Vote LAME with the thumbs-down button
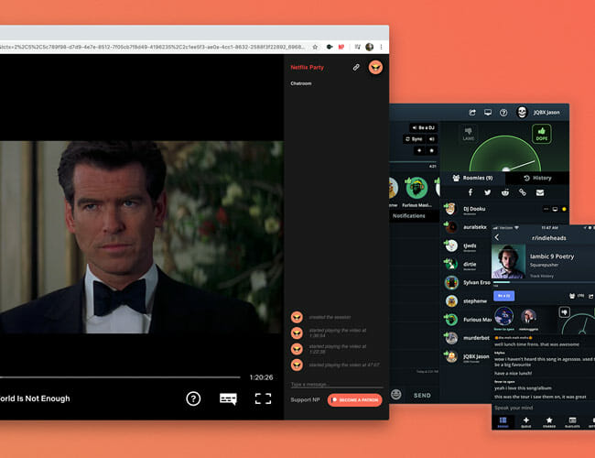 pos(469,134)
